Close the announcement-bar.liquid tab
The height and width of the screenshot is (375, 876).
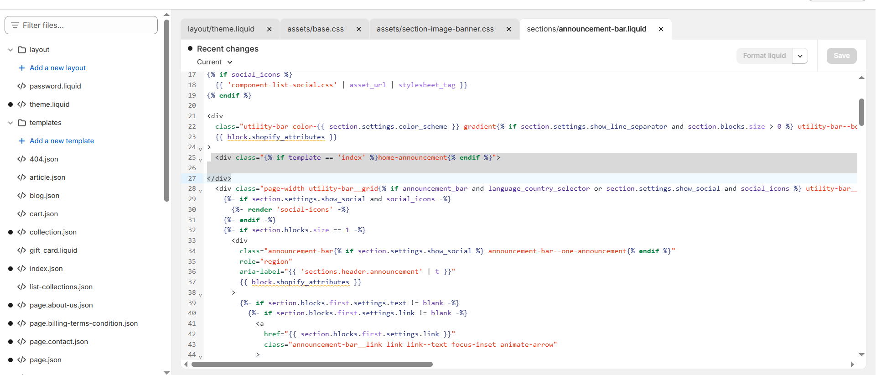[661, 29]
